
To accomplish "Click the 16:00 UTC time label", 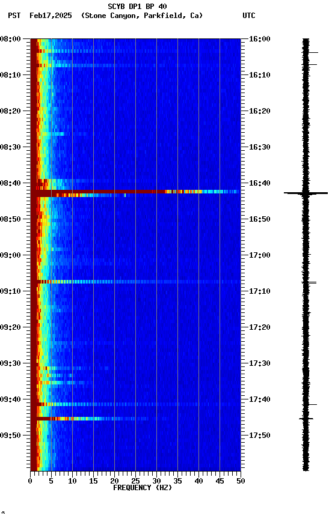I will [x=260, y=39].
